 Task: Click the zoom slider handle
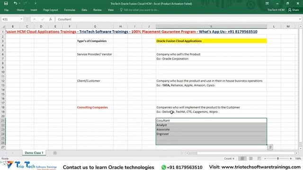tap(278, 159)
